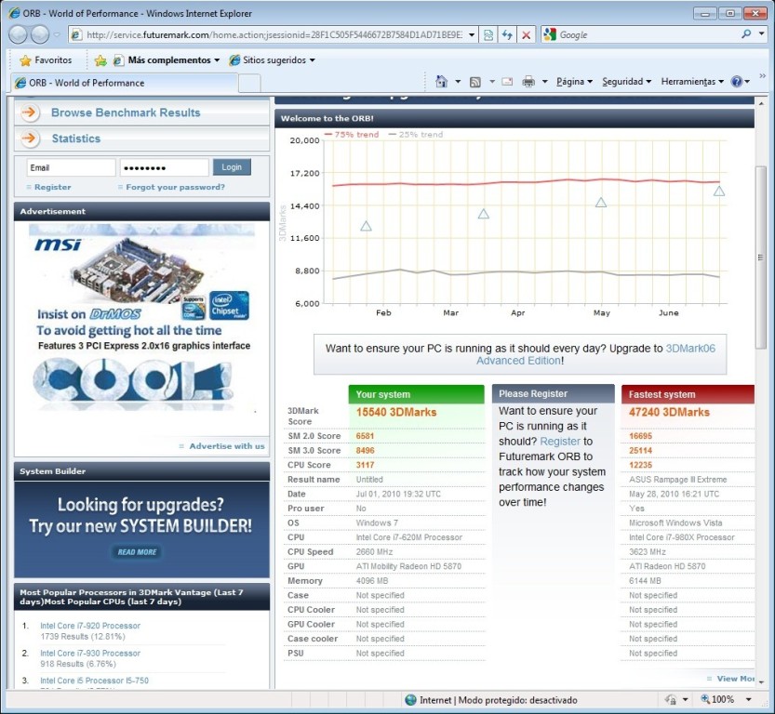Click the '47240 3DMarks' fastest score text
Screen dimensions: 775x714
coord(669,412)
